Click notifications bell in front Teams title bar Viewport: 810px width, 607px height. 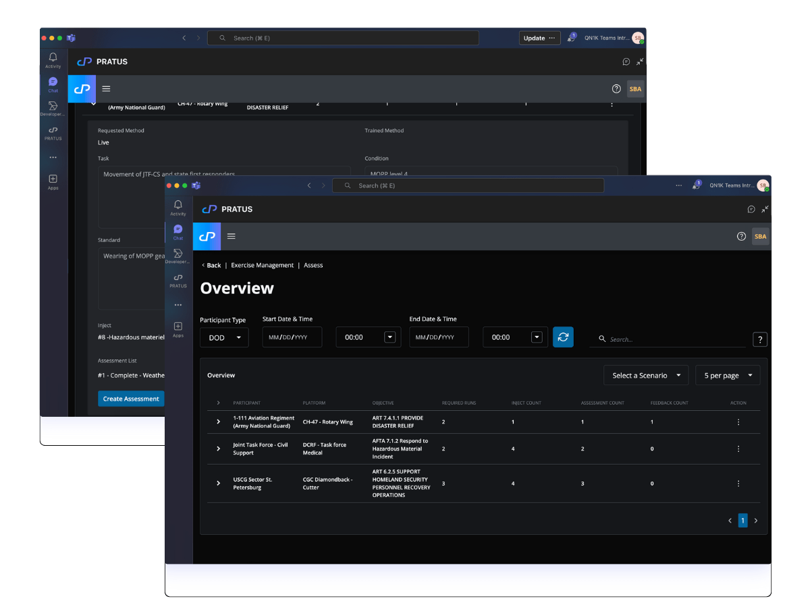(x=695, y=185)
